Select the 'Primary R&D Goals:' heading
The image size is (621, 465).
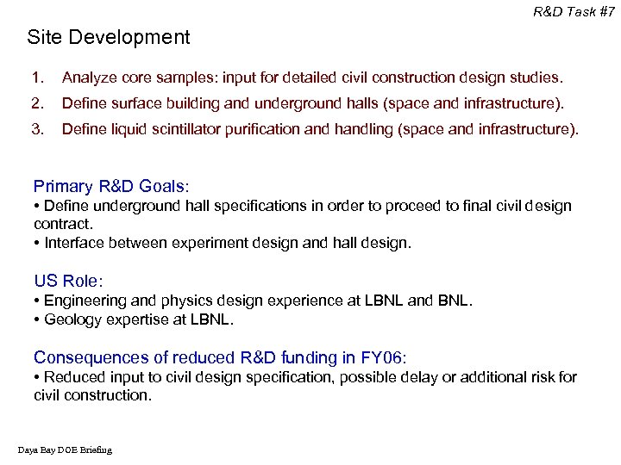point(111,186)
